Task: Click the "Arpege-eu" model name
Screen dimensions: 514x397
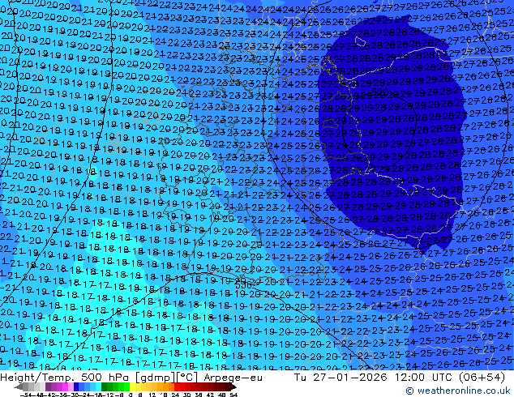Action: (x=233, y=378)
